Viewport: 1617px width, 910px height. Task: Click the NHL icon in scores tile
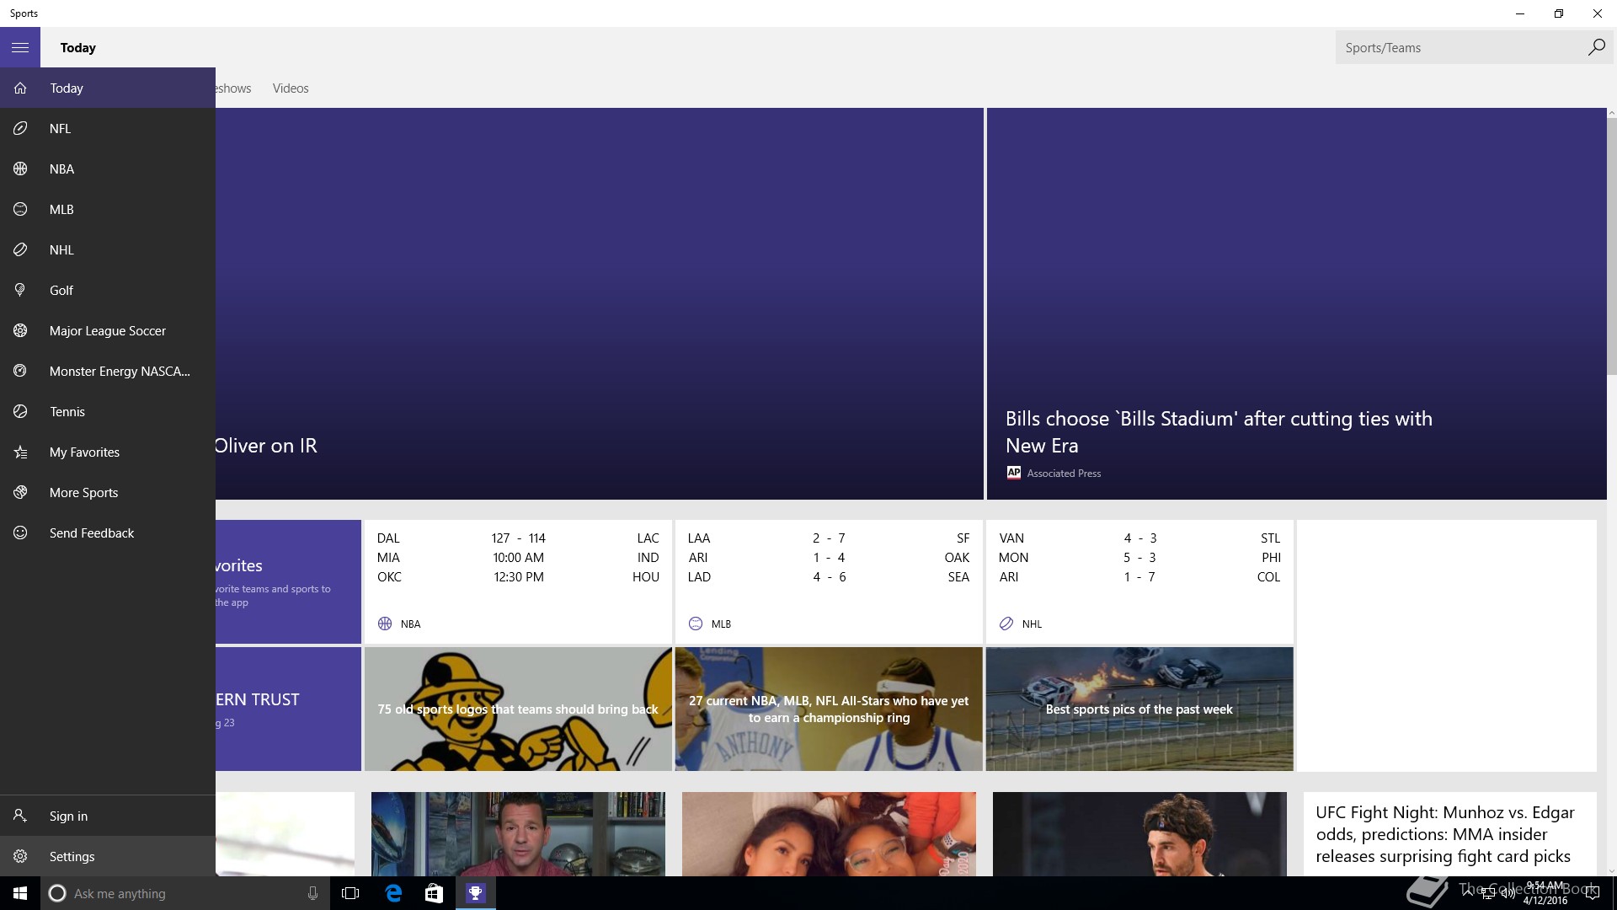1006,624
